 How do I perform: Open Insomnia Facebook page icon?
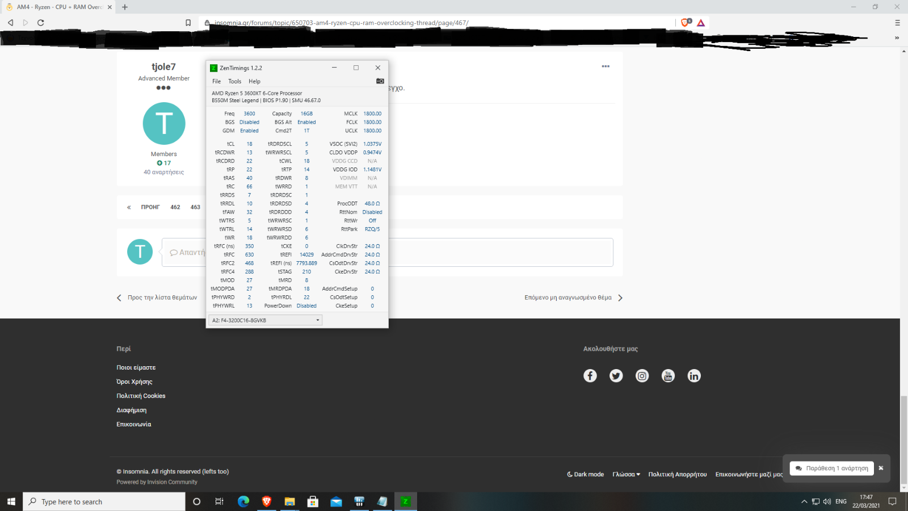[590, 376]
